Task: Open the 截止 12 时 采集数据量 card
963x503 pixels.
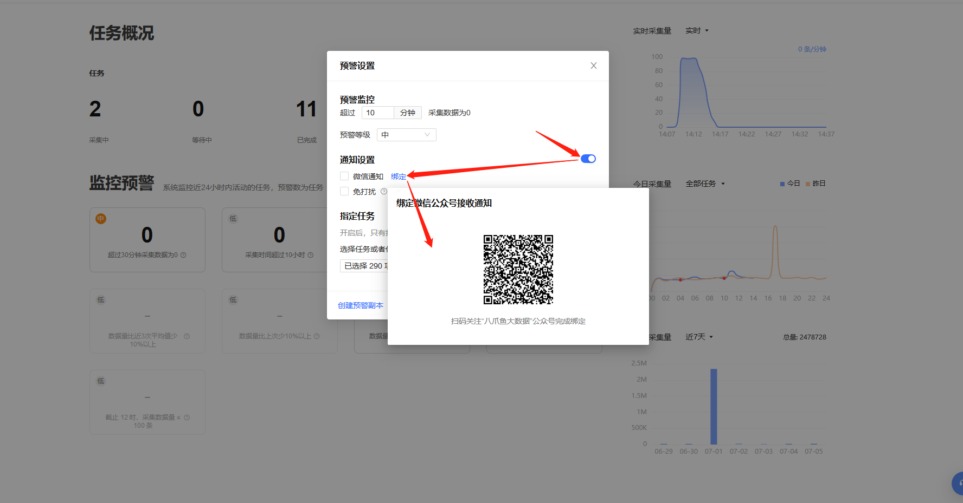Action: [x=147, y=402]
